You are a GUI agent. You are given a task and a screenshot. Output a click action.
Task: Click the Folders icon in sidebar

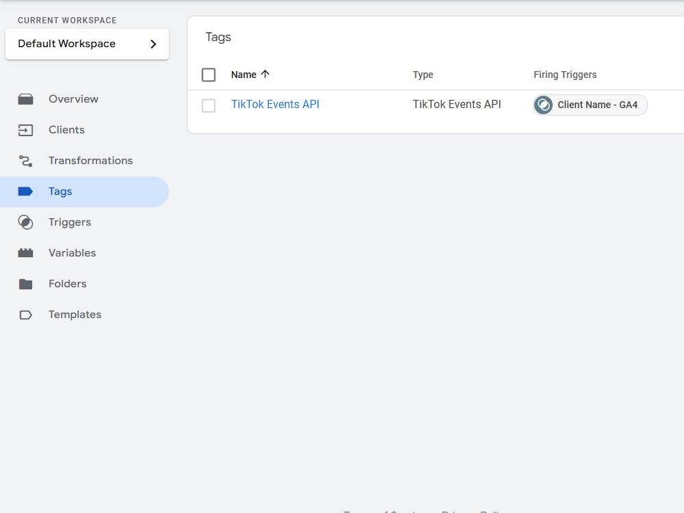[x=25, y=284]
